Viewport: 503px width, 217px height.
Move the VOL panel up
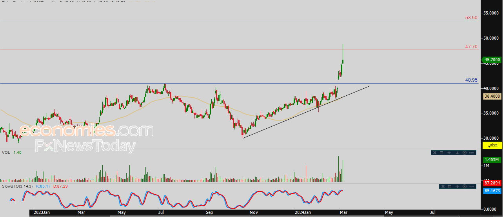(x=449, y=153)
